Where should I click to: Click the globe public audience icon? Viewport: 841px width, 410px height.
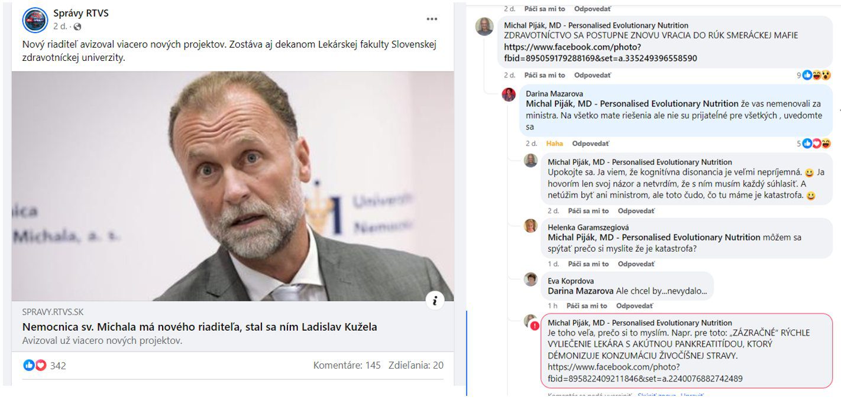pyautogui.click(x=77, y=27)
